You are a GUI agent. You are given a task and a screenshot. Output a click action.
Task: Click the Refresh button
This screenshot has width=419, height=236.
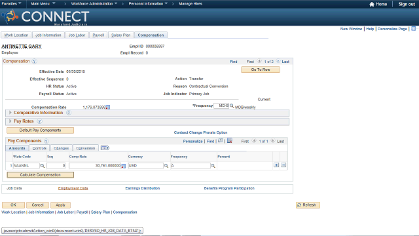pyautogui.click(x=308, y=205)
